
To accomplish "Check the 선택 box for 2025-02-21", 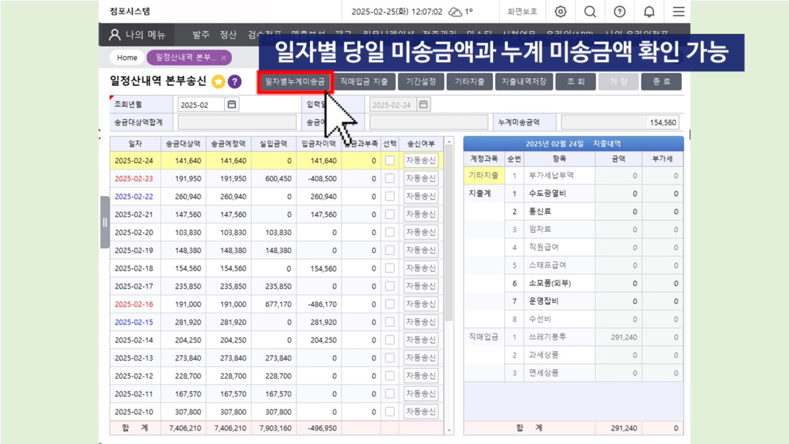I will pyautogui.click(x=390, y=215).
